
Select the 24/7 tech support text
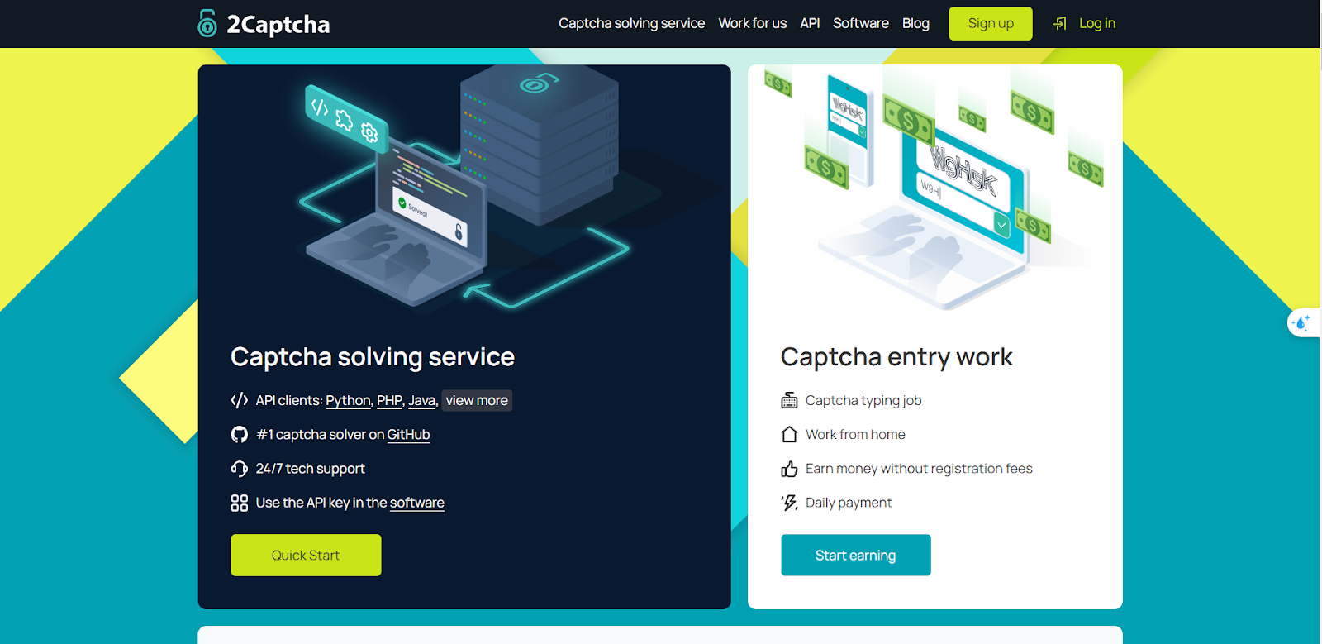310,469
